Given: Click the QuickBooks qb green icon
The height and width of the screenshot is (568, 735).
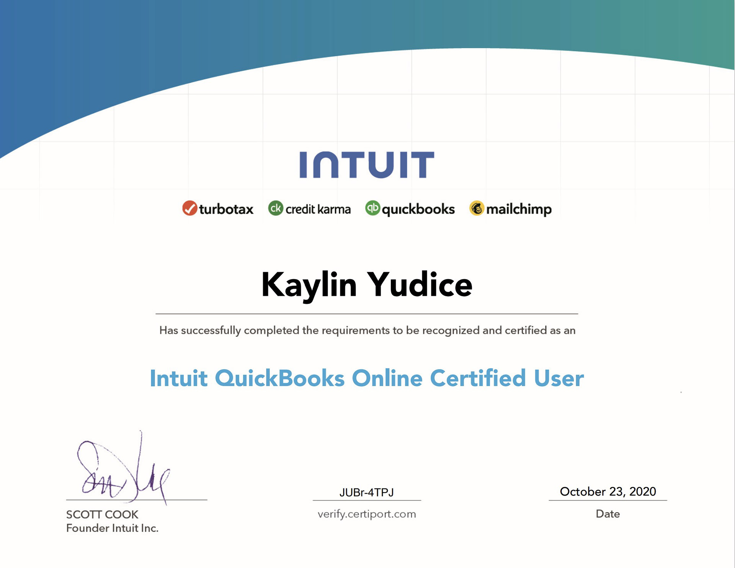Looking at the screenshot, I should [x=372, y=208].
